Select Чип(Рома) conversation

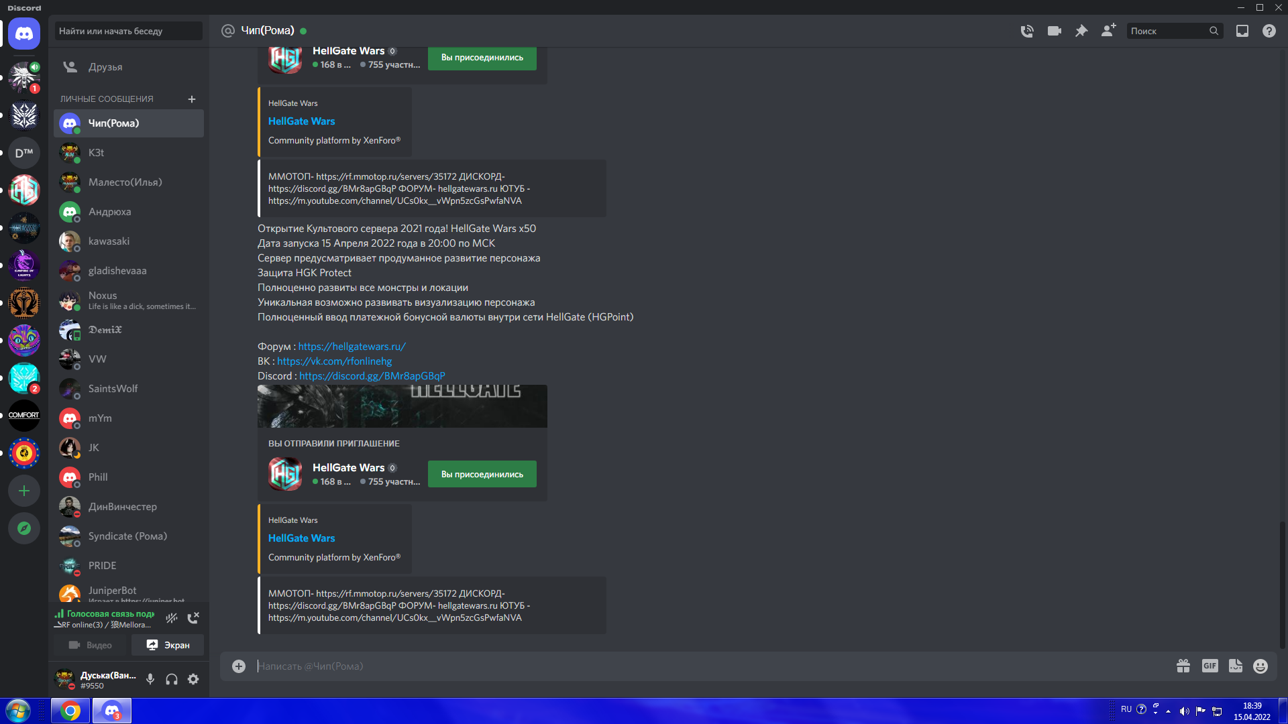click(129, 123)
